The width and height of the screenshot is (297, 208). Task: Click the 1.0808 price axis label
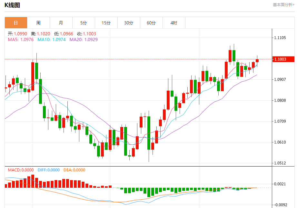(x=280, y=100)
